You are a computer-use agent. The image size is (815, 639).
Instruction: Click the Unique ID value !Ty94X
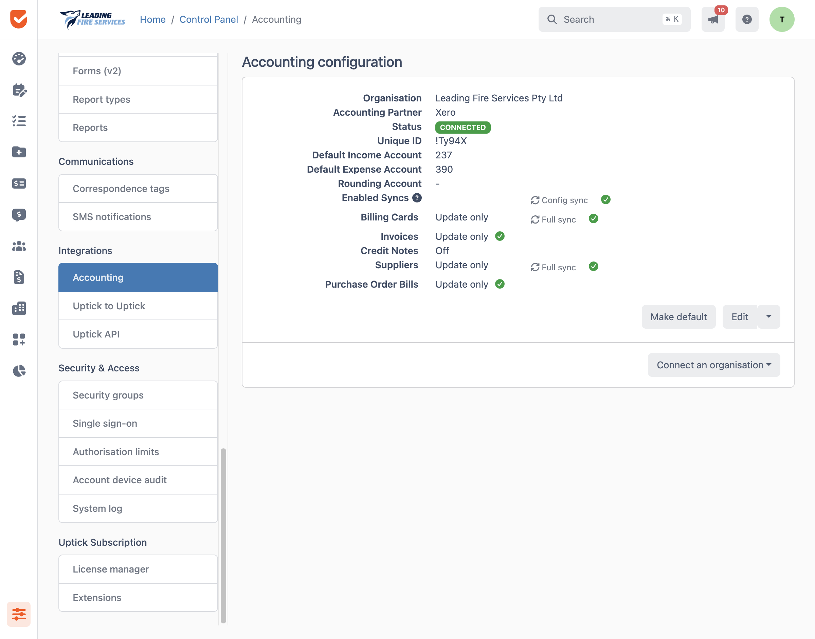[451, 141]
